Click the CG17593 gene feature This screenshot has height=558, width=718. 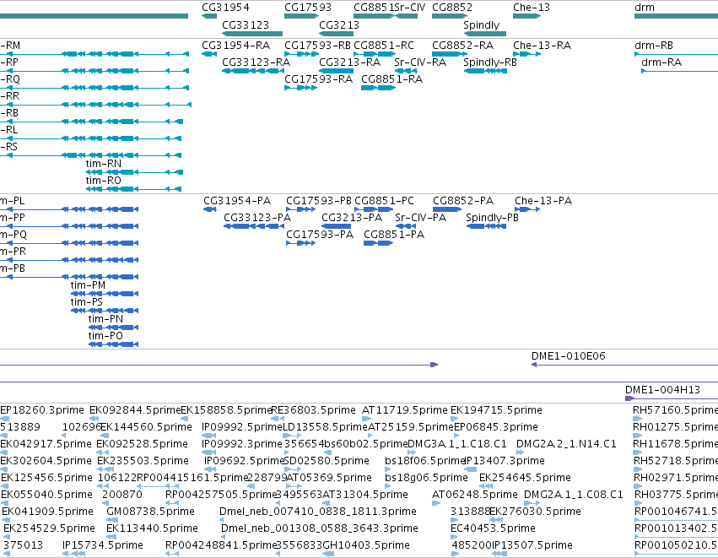[x=301, y=16]
